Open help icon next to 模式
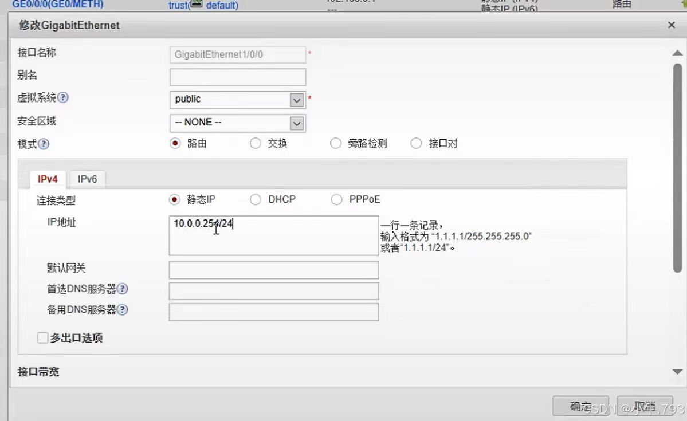Image resolution: width=687 pixels, height=421 pixels. (x=44, y=144)
